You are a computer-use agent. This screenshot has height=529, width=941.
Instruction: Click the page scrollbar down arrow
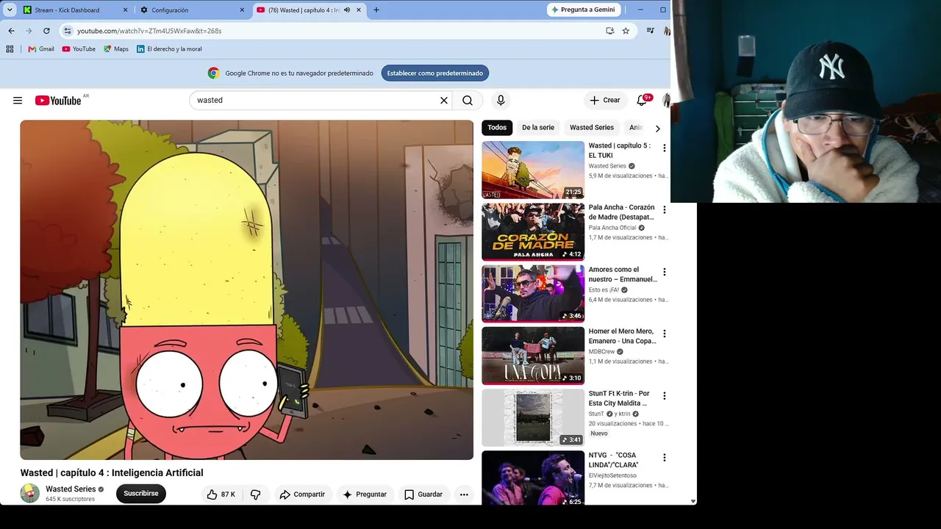point(693,501)
